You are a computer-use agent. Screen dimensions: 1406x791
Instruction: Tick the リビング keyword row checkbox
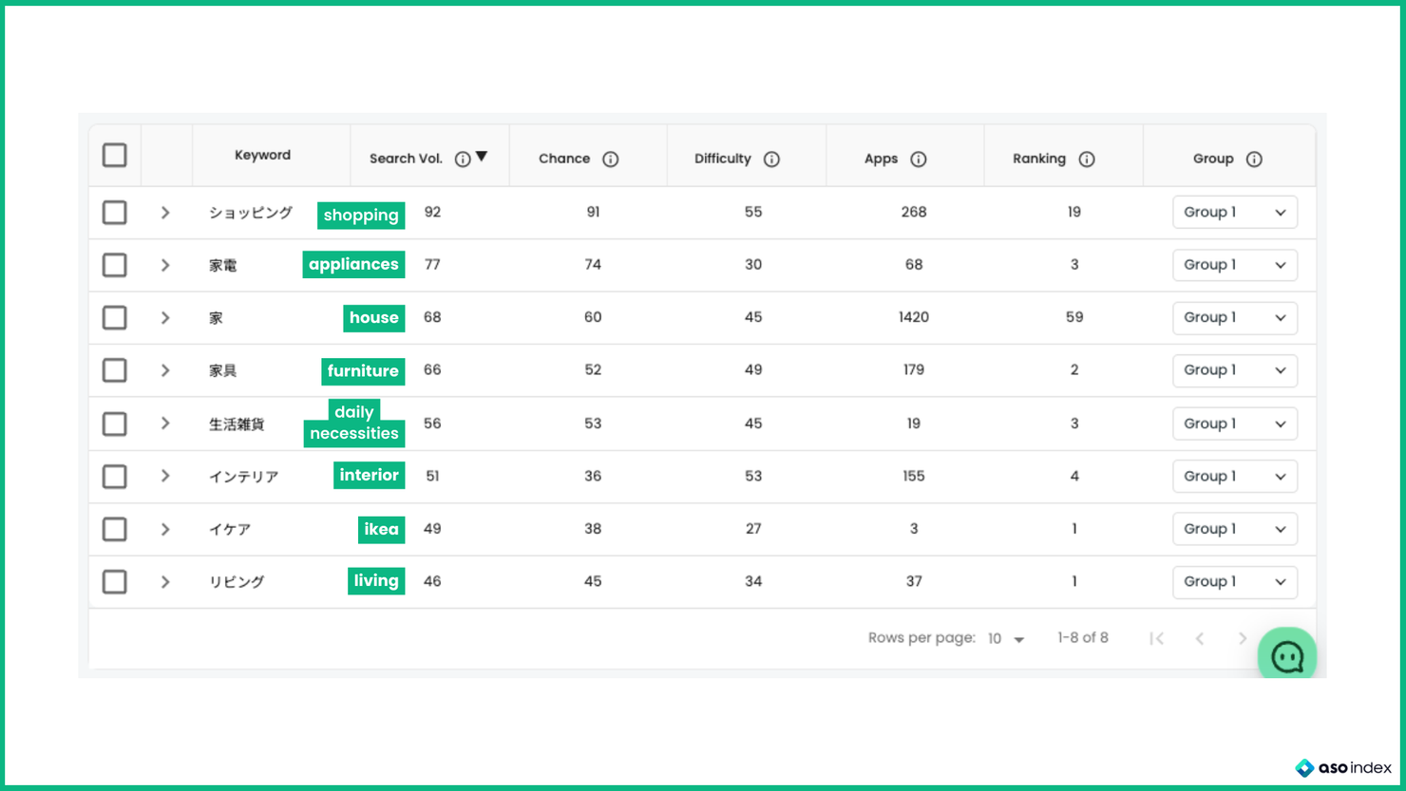click(x=115, y=581)
